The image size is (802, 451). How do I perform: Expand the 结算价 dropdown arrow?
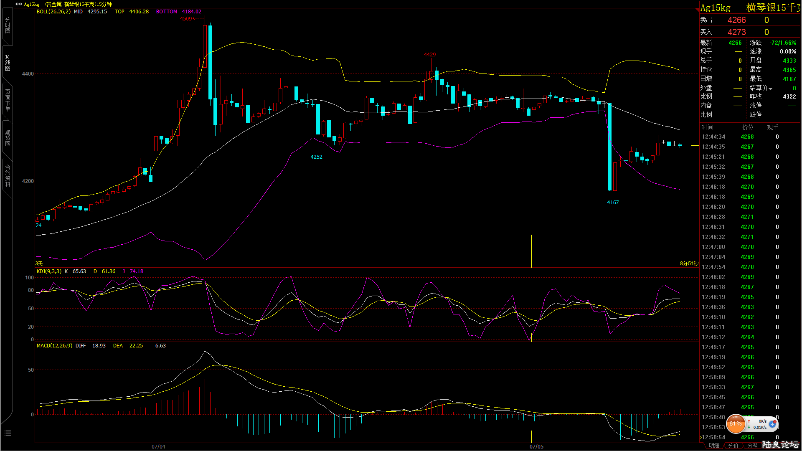coord(771,89)
